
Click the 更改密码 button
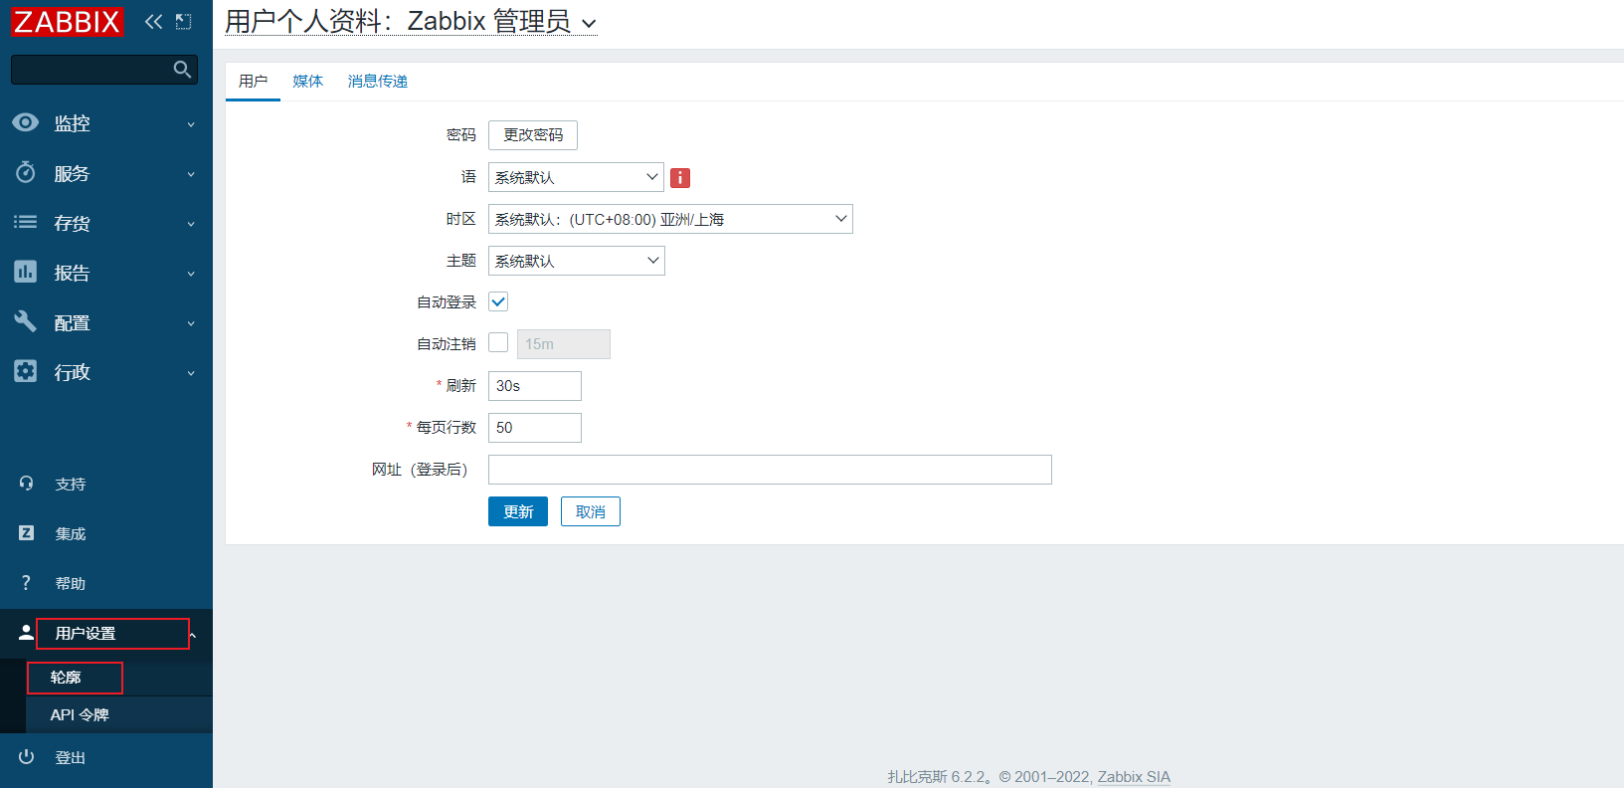[533, 135]
